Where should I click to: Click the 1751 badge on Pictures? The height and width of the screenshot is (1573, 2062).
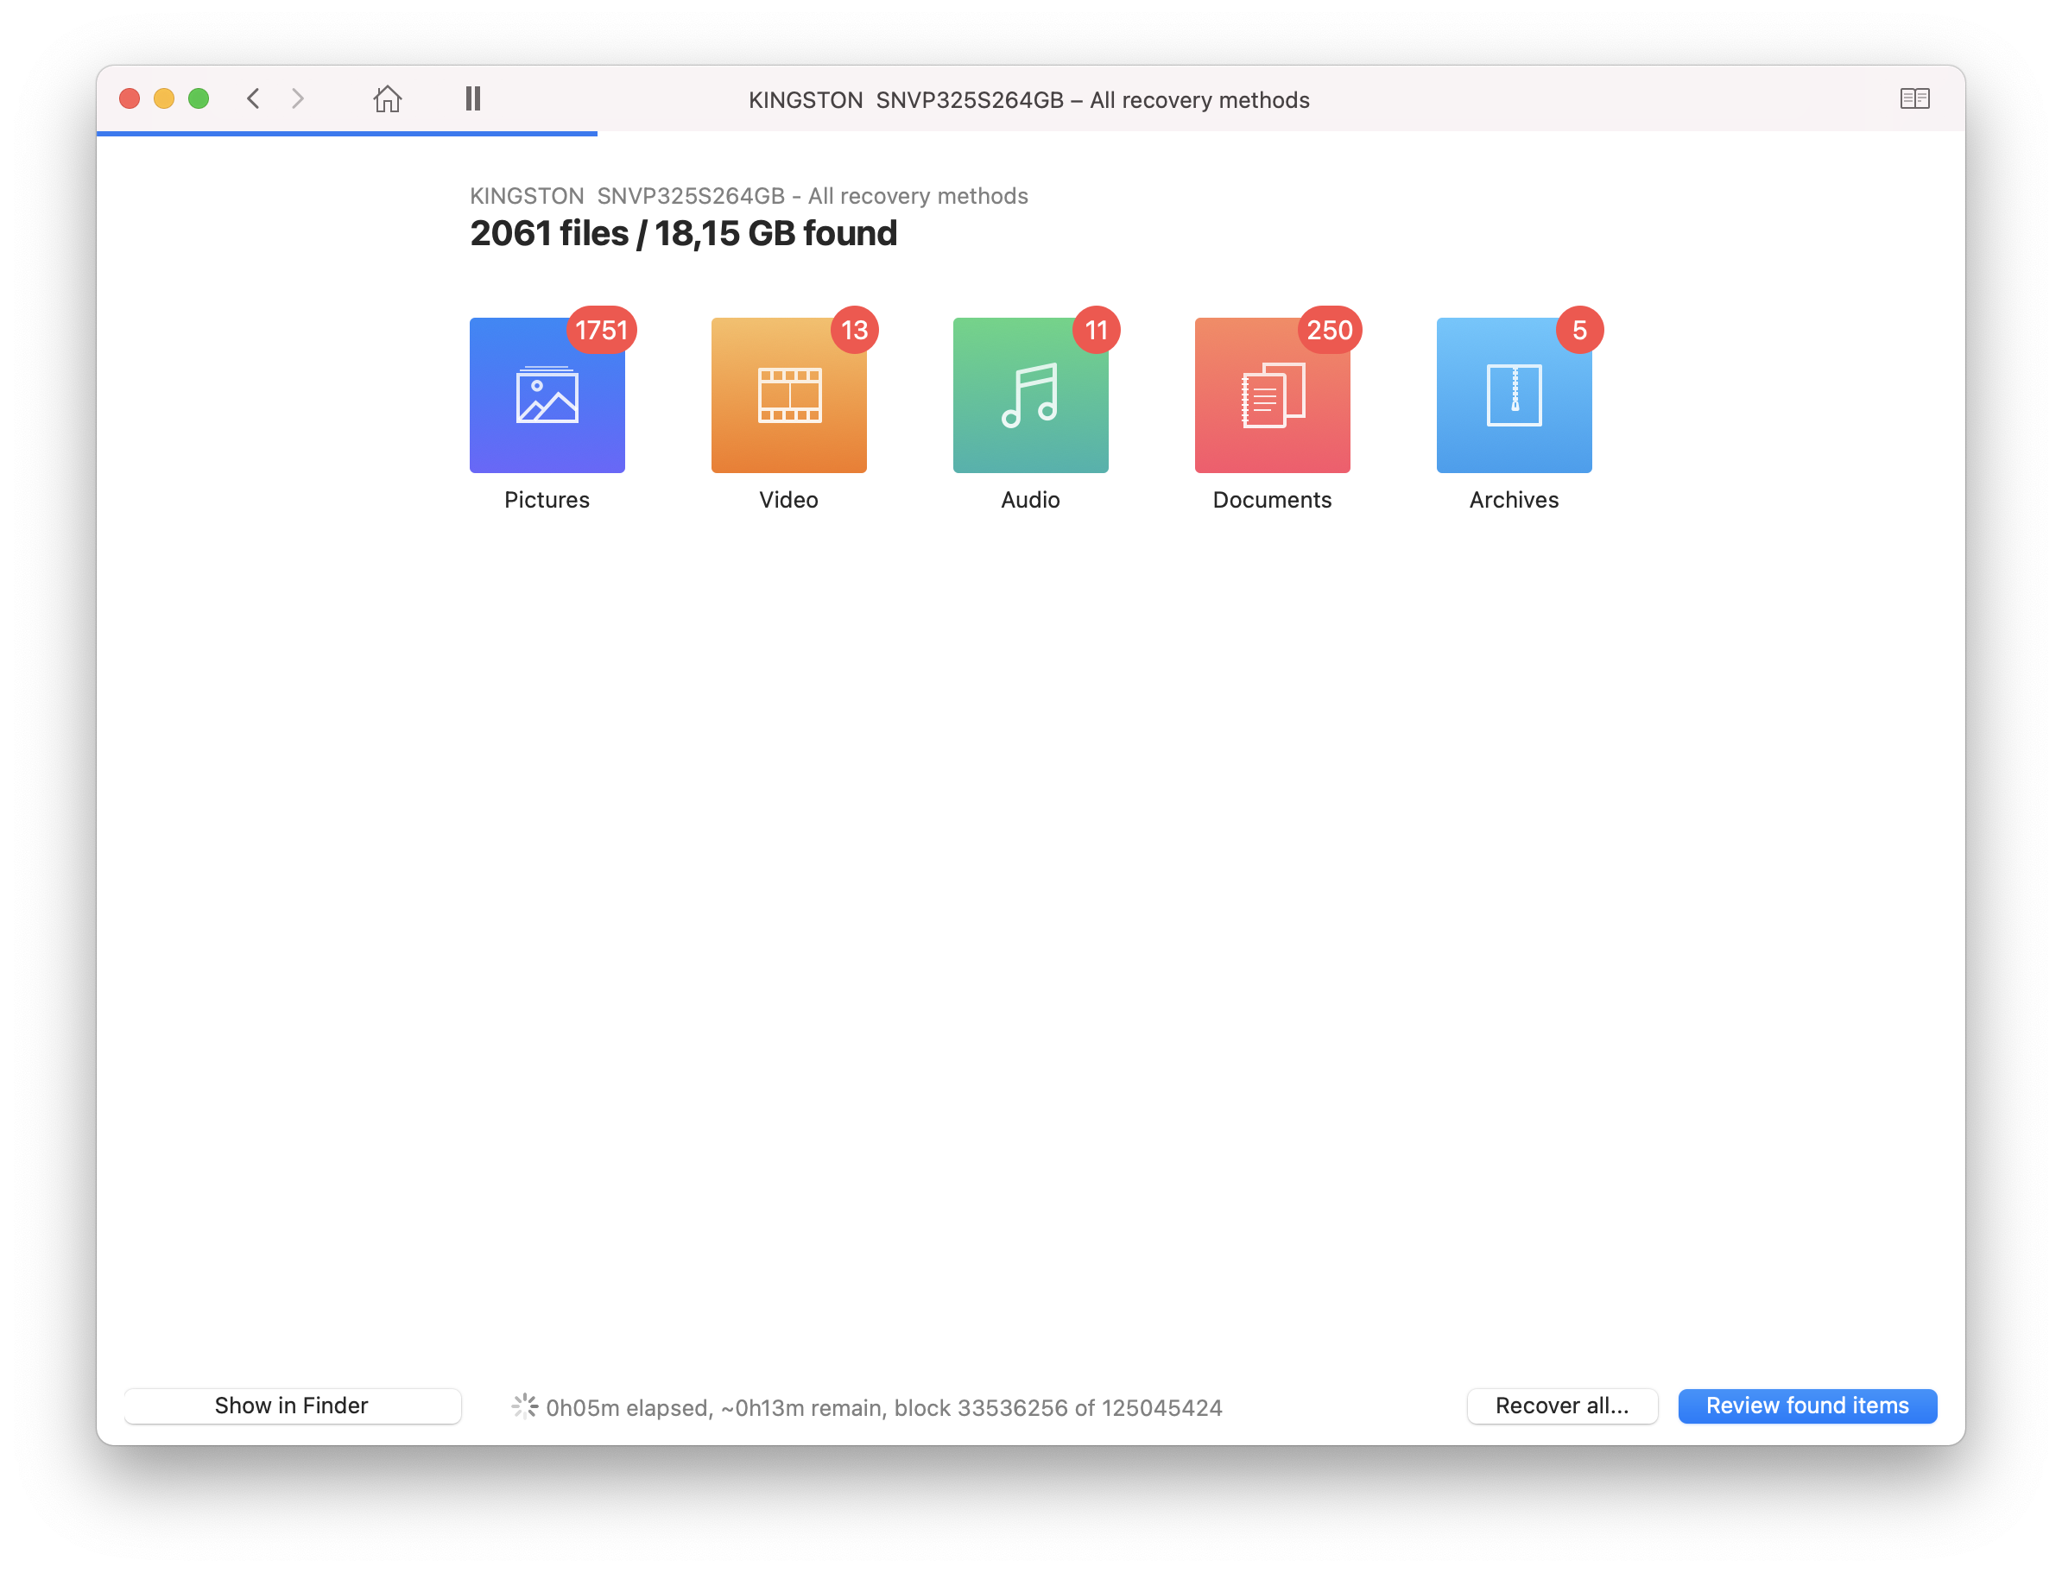click(601, 330)
